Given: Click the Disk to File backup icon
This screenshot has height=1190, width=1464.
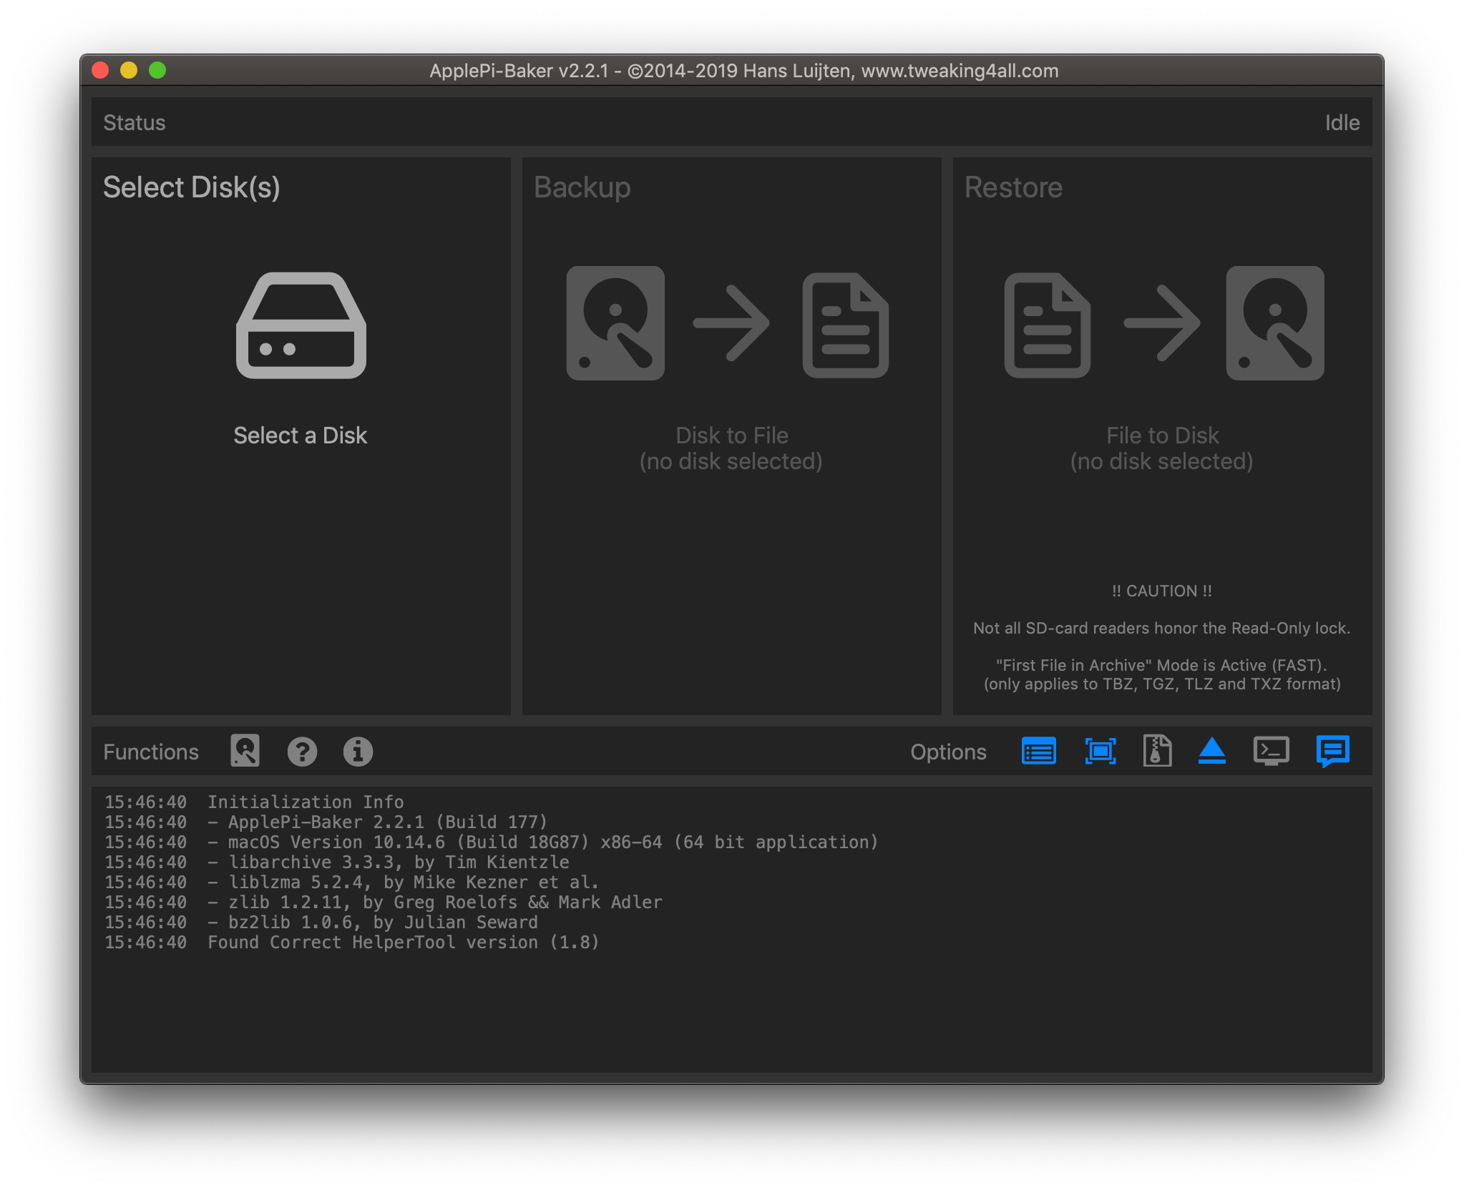Looking at the screenshot, I should (728, 323).
